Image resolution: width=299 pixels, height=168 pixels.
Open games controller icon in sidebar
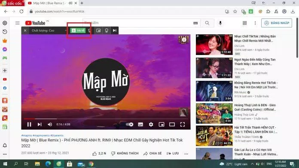(5, 58)
